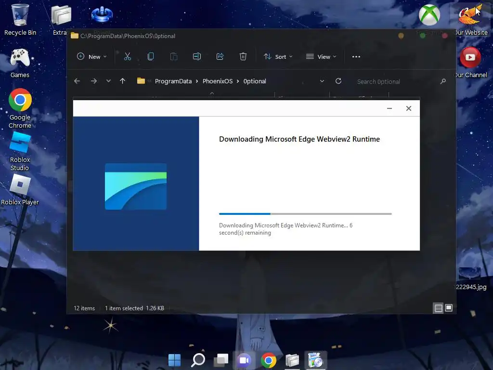Click the Webview2 logo image in installer
The image size is (493, 370).
(136, 186)
